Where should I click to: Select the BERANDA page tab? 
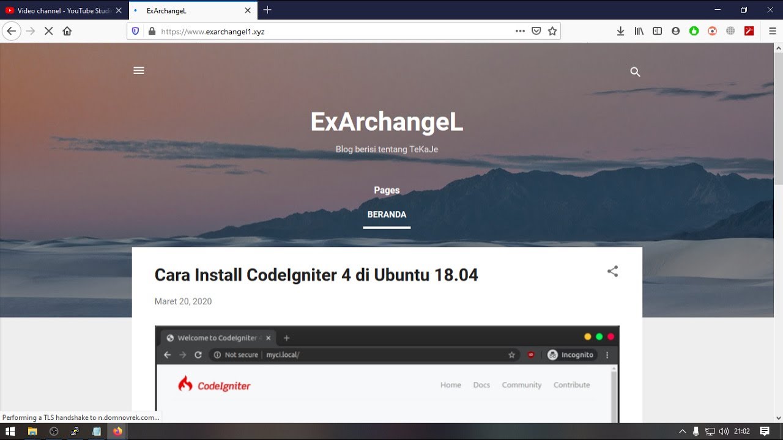tap(387, 215)
